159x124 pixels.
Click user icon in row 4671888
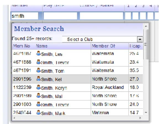point(39,62)
